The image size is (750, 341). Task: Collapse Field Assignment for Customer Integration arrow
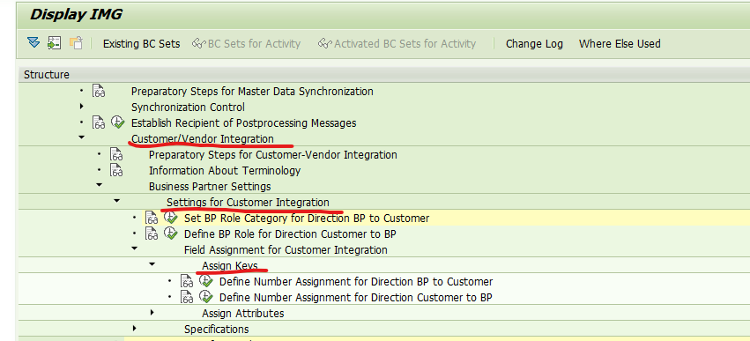(135, 248)
